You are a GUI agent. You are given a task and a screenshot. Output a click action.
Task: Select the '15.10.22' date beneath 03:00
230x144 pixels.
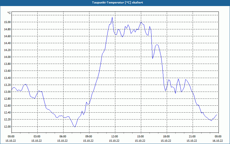coord(37,141)
